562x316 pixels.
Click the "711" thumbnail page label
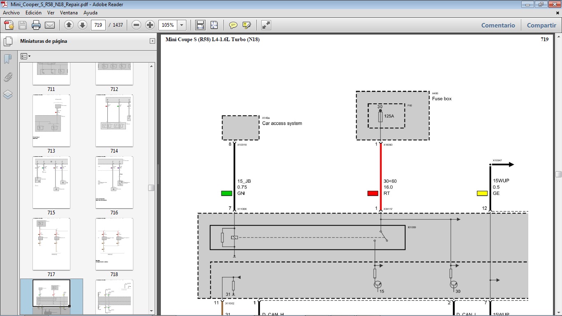click(x=51, y=89)
